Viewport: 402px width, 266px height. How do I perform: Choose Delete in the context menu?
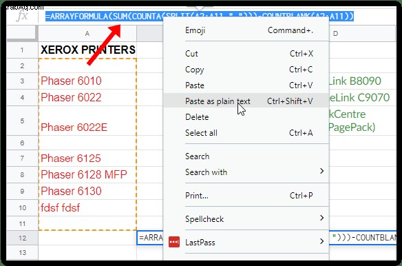(246, 117)
